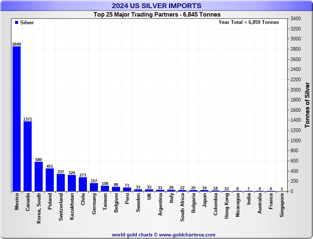Select the Poland bar labeled 451
The width and height of the screenshot is (313, 239).
[x=50, y=180]
